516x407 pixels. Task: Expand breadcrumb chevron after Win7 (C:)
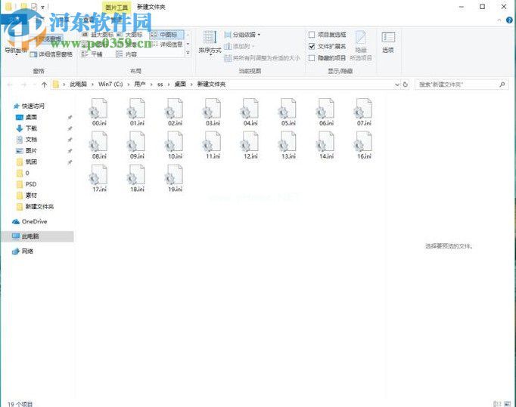click(x=129, y=85)
